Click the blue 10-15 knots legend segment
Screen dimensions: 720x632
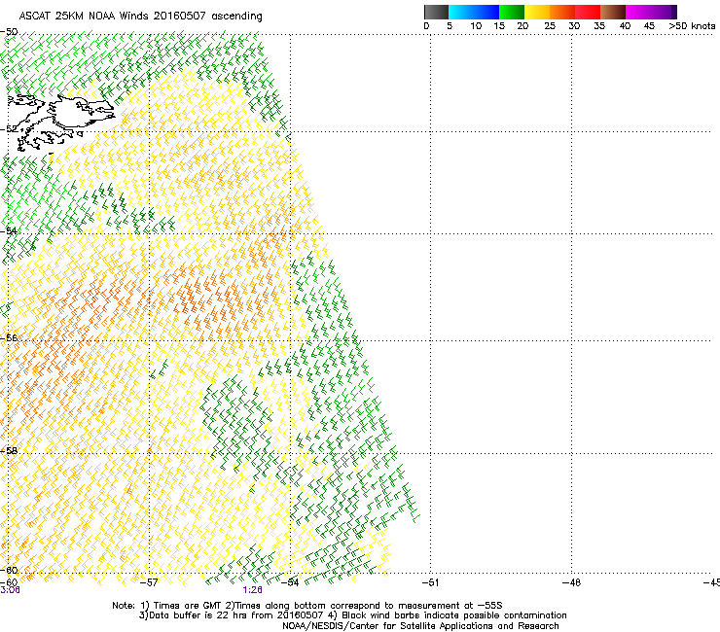pos(486,12)
